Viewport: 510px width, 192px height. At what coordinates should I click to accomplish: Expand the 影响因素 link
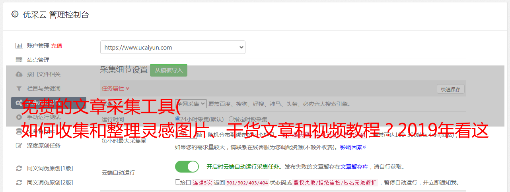353,147
